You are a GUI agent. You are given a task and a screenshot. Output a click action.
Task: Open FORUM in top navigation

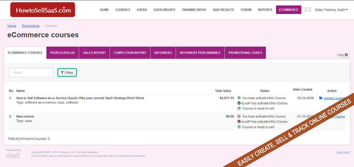[x=246, y=10]
